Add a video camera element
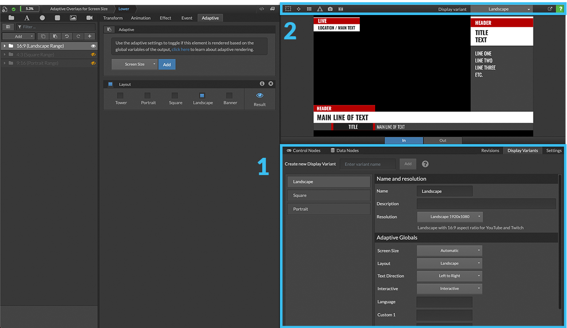 point(89,18)
